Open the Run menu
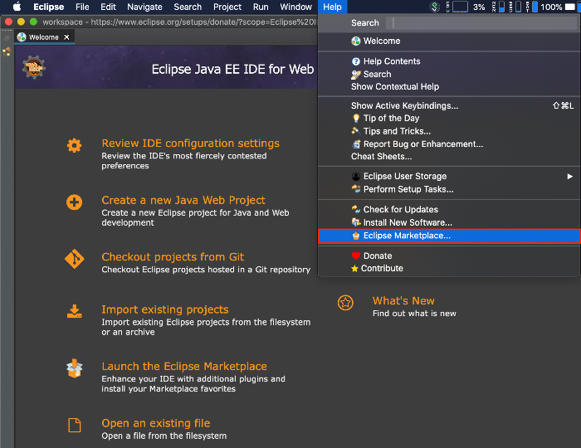This screenshot has width=581, height=448. click(x=261, y=7)
